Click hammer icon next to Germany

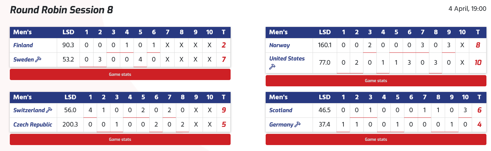[x=298, y=124]
